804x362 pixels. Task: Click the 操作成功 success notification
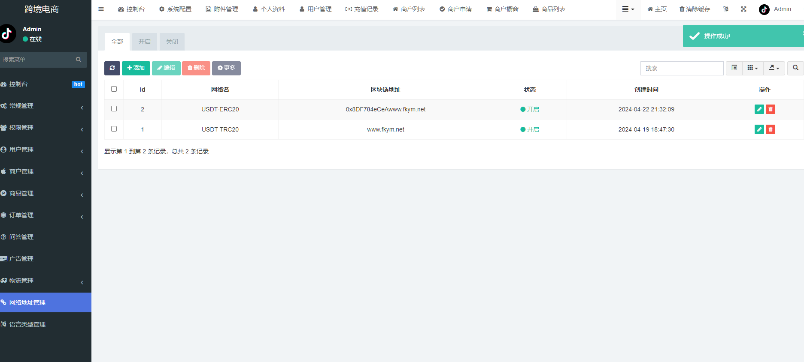tap(743, 36)
